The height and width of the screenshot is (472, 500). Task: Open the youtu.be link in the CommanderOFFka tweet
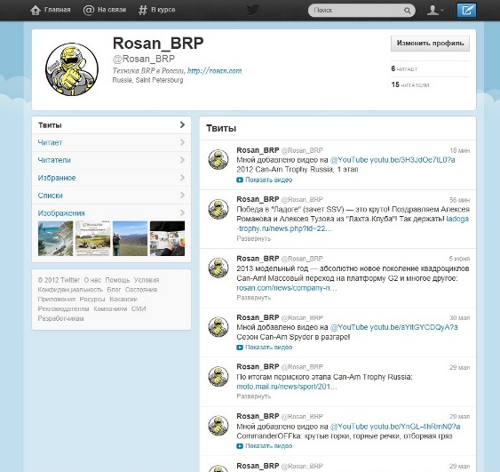[415, 427]
